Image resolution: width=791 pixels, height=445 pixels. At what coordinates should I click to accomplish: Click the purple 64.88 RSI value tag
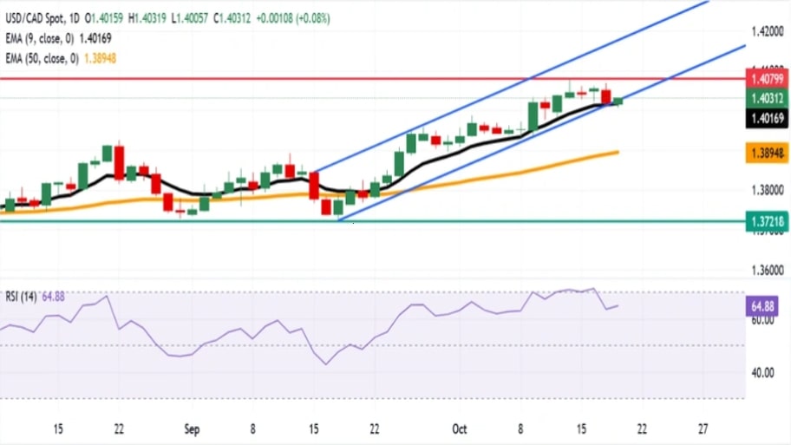(767, 306)
